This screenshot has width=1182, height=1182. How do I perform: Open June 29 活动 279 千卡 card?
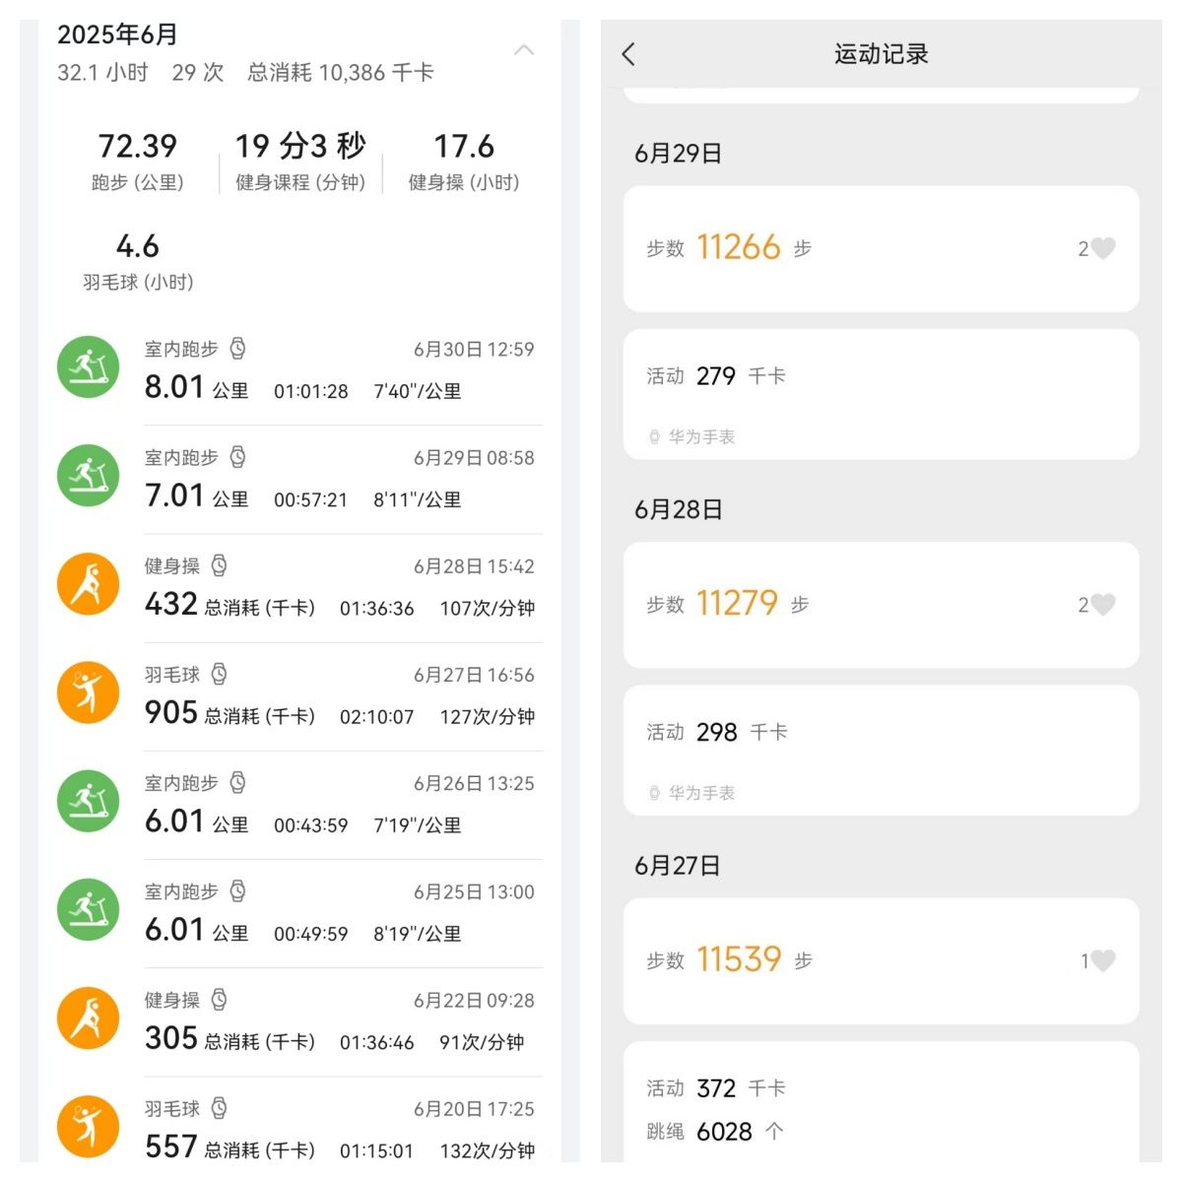point(881,393)
